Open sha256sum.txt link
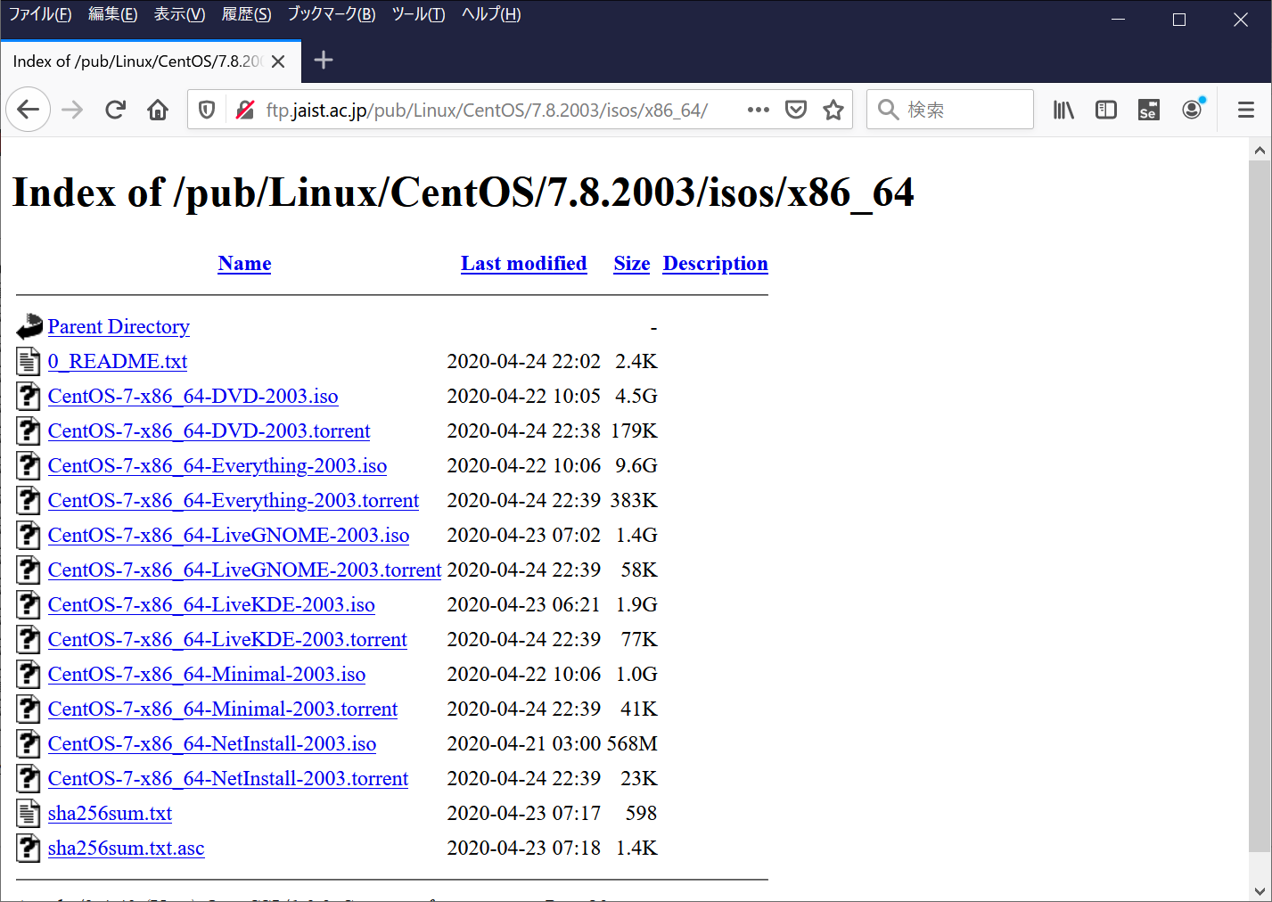The width and height of the screenshot is (1272, 902). click(x=111, y=813)
